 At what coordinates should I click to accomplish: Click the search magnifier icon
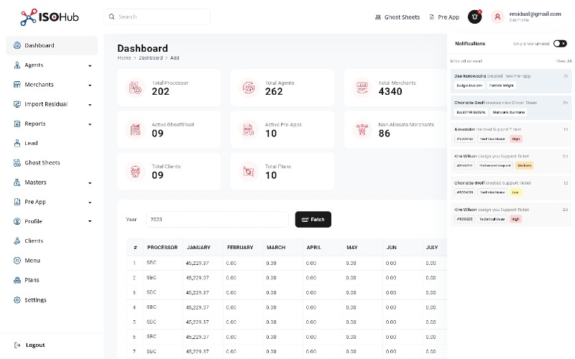click(111, 17)
